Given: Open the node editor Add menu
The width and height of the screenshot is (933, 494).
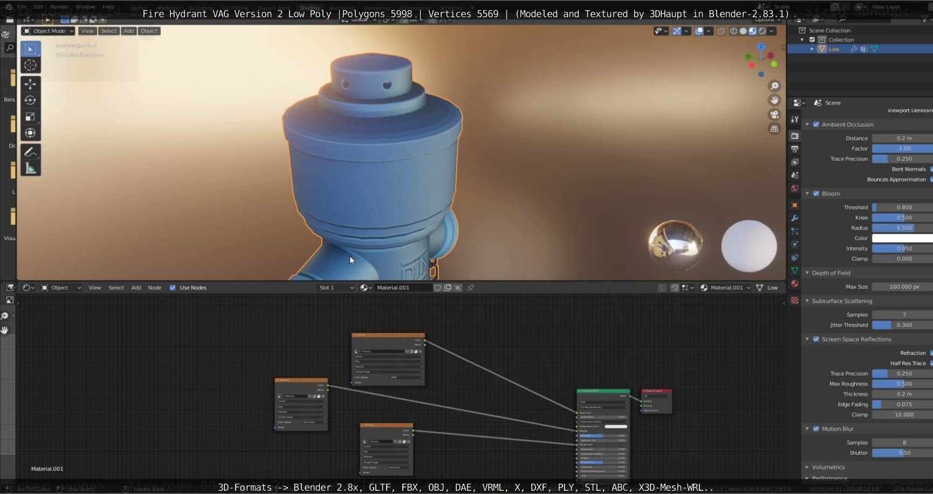Looking at the screenshot, I should [x=136, y=288].
